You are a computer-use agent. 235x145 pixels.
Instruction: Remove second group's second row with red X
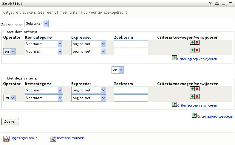pyautogui.click(x=197, y=96)
